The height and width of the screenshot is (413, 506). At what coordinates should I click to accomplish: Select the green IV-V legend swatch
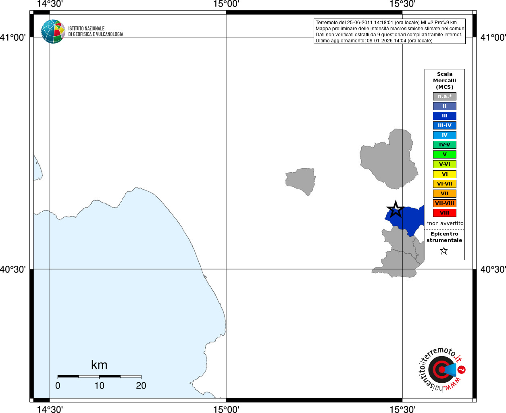click(x=445, y=145)
